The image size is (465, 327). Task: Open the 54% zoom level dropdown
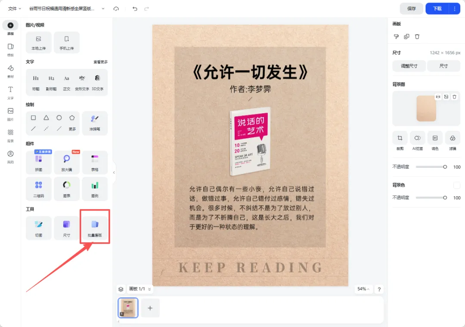pos(363,289)
